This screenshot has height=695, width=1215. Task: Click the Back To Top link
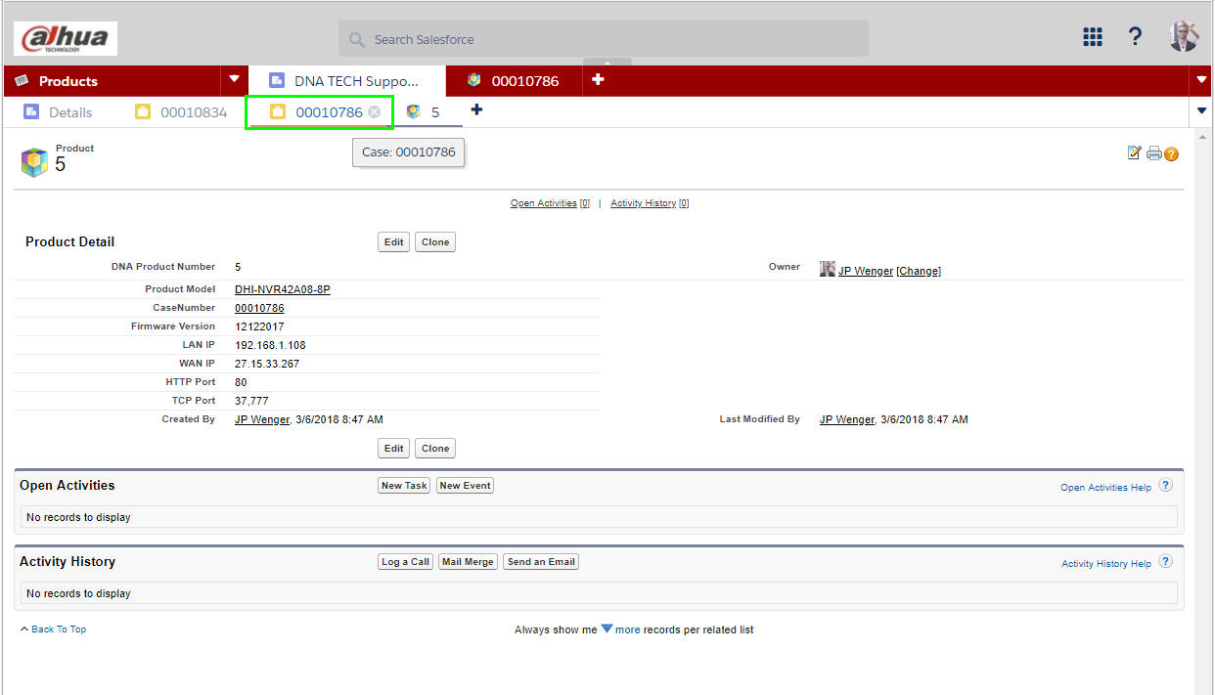pyautogui.click(x=58, y=630)
